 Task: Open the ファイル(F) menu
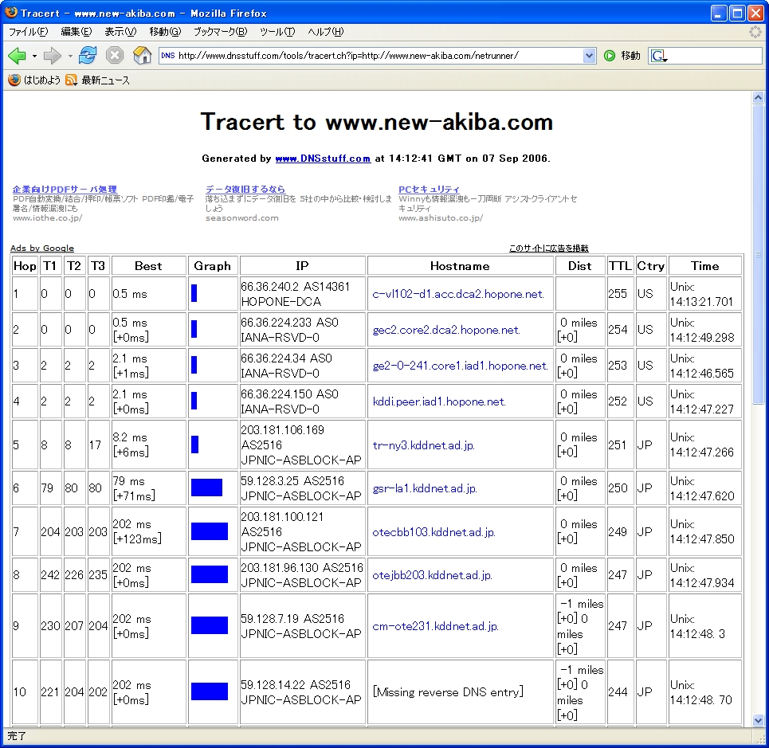[29, 32]
